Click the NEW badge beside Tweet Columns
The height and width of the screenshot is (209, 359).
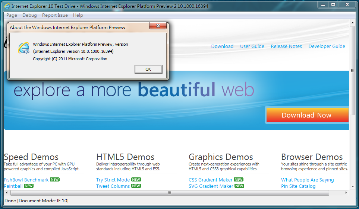[136, 186]
